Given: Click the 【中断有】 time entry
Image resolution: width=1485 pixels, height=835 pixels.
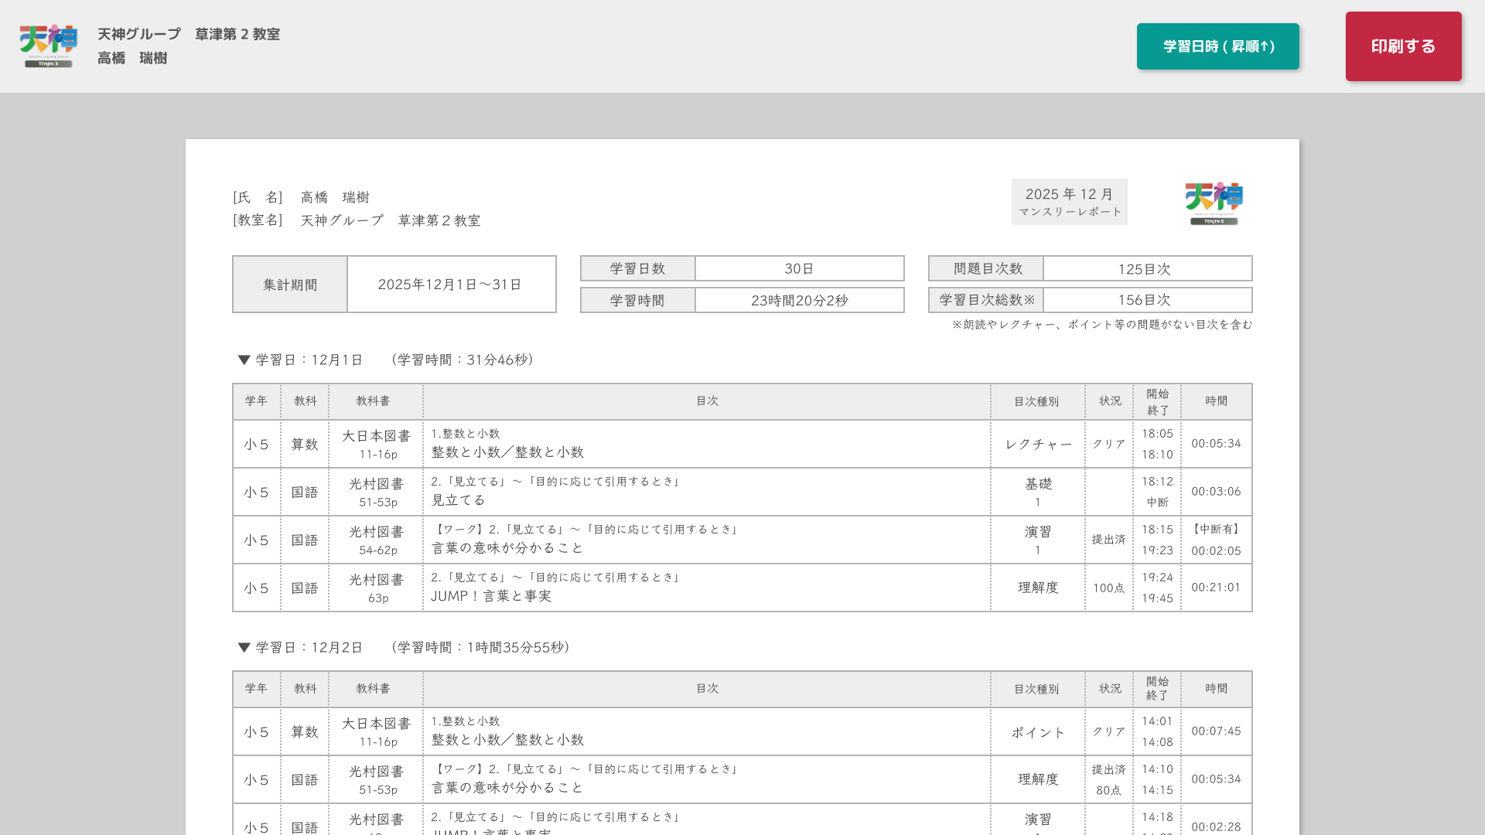Looking at the screenshot, I should [1216, 530].
